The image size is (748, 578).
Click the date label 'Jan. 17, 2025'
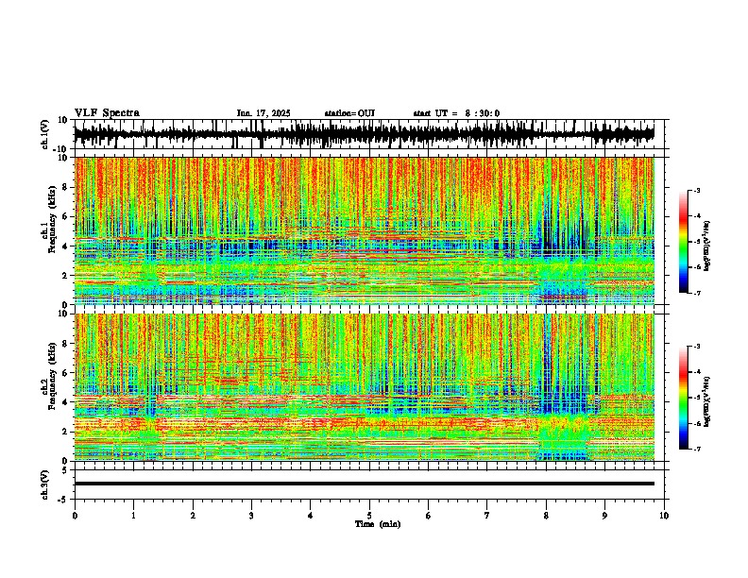263,113
